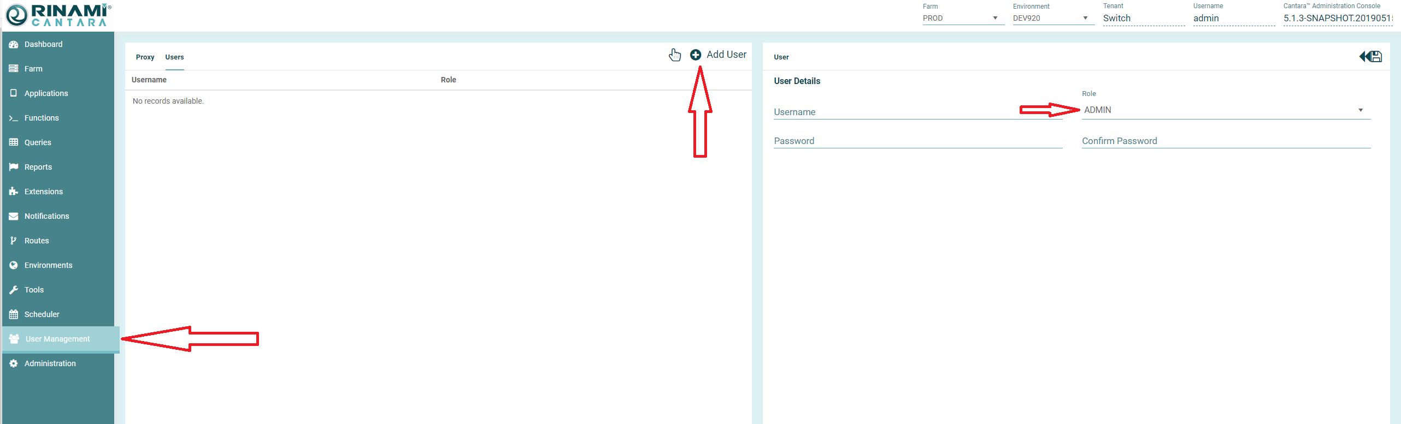1401x424 pixels.
Task: Switch to the Proxy tab
Action: (x=145, y=57)
